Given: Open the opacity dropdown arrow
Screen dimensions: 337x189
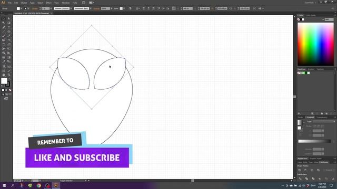Looking at the screenshot, I should pos(111,8).
